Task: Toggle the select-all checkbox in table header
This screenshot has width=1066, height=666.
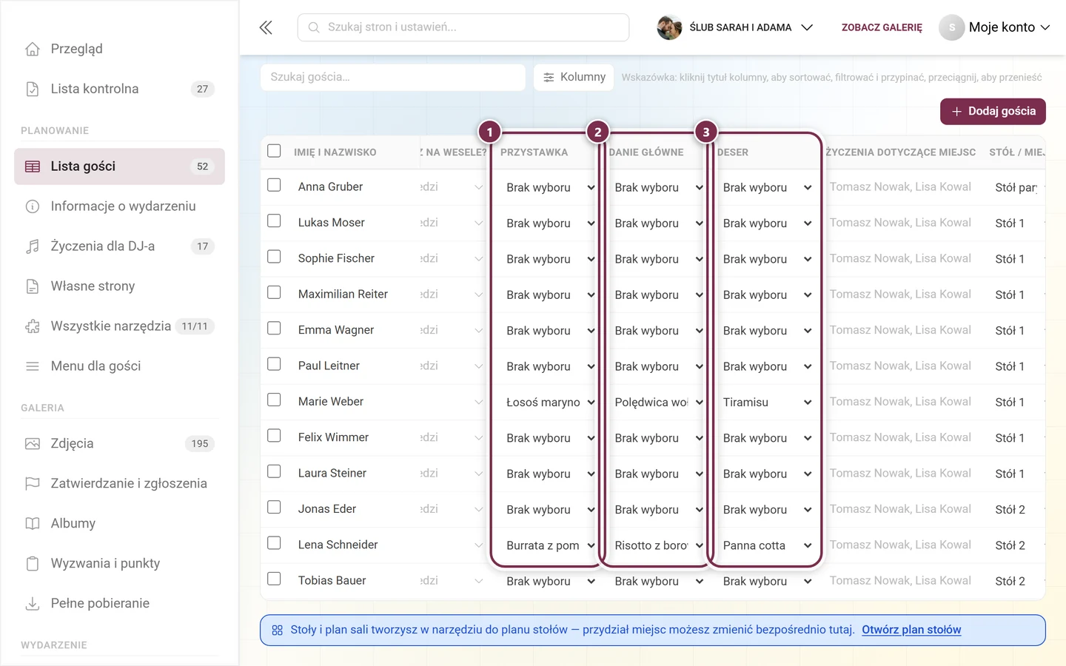Action: click(x=274, y=151)
